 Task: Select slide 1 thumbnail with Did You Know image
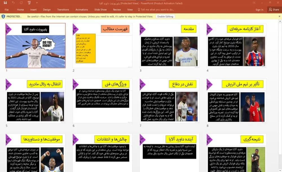click(x=36, y=46)
